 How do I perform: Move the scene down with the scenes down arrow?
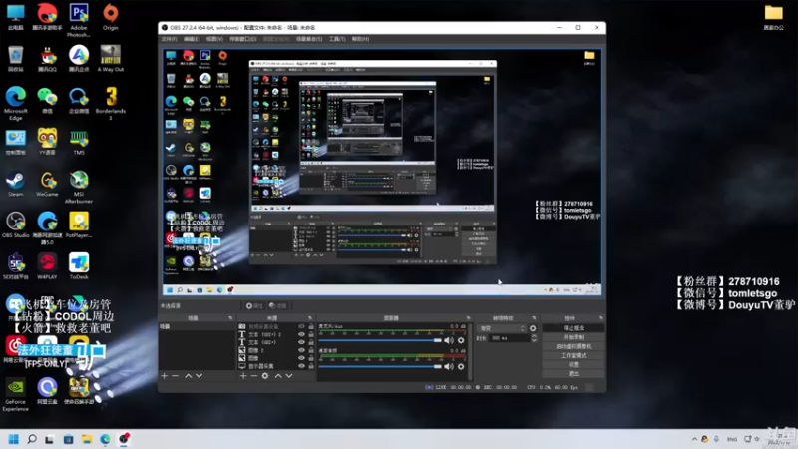pos(199,376)
